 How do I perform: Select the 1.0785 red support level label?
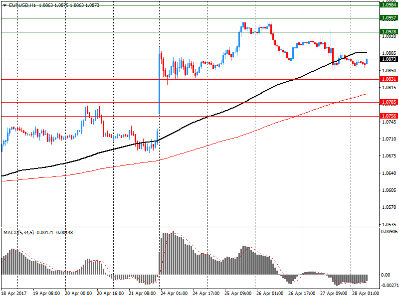click(389, 102)
